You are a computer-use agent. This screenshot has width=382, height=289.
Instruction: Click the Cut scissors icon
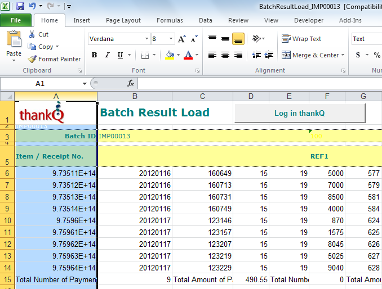coord(32,34)
